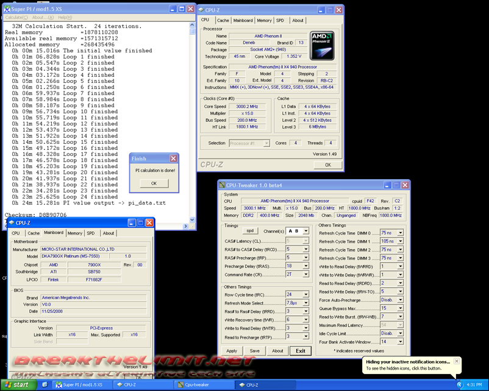Click Core Speed 3000.2 MHz value
The image size is (489, 391).
(x=247, y=107)
